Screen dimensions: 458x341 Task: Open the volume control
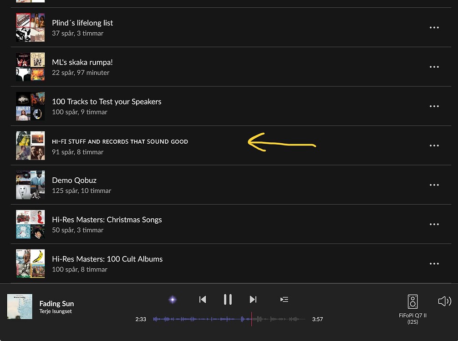coord(444,301)
